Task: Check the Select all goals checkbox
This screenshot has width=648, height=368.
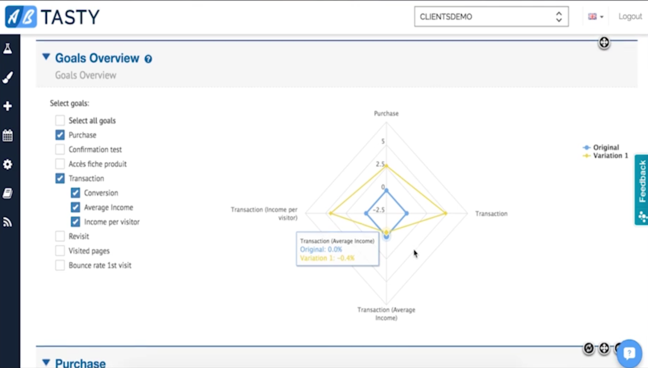Action: pos(60,120)
